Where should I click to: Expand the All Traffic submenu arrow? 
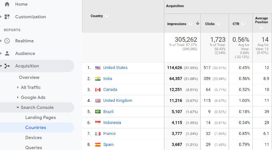point(18,87)
